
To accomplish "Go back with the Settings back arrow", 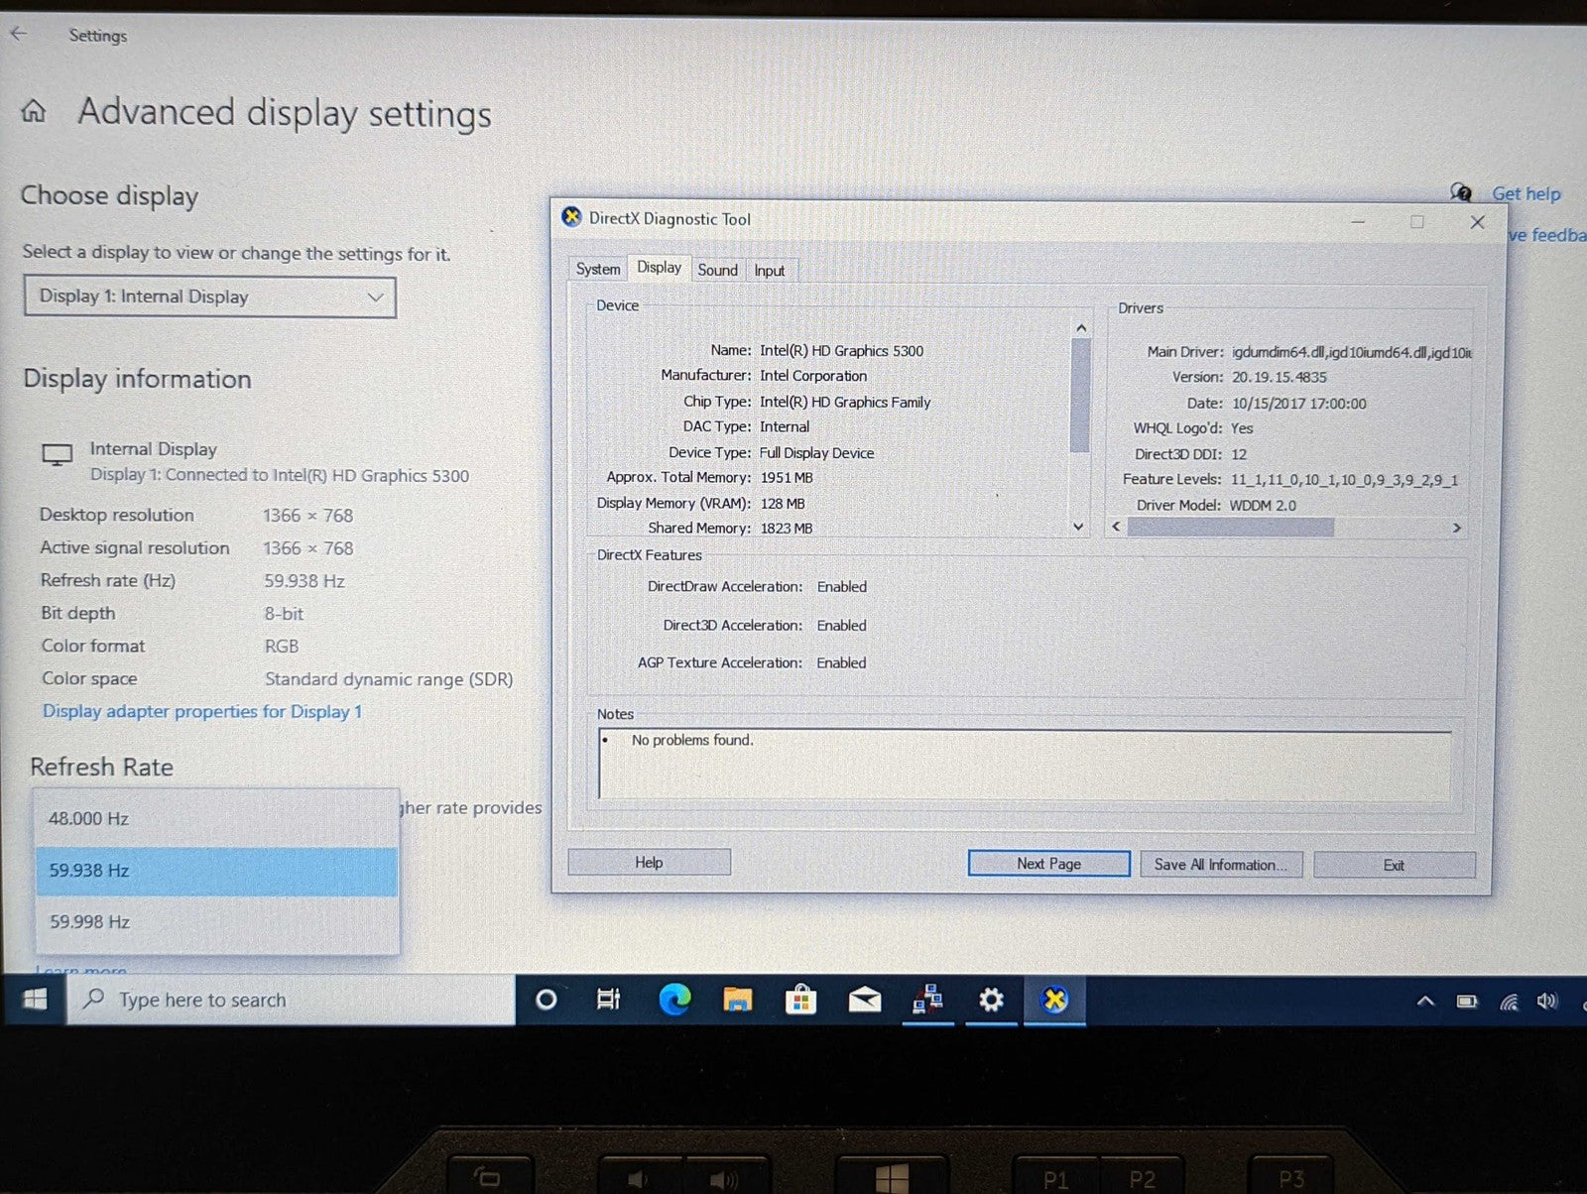I will click(x=19, y=33).
